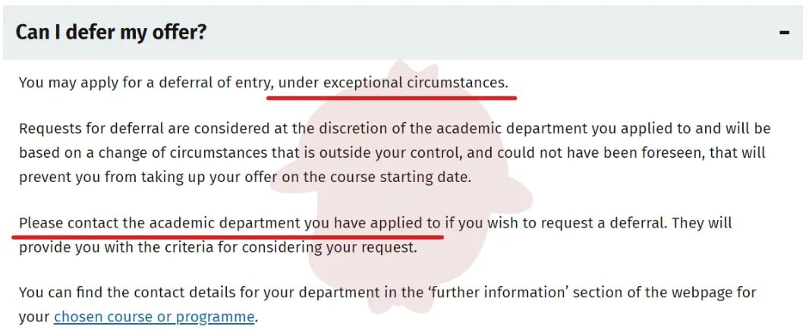Click the words 'you have applied to'
This screenshot has width=809, height=336.
click(x=373, y=223)
